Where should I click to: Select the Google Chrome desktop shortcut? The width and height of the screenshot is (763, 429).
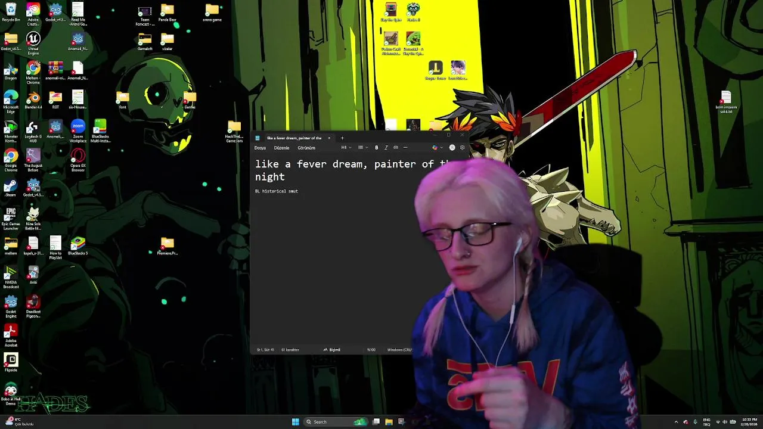point(11,160)
